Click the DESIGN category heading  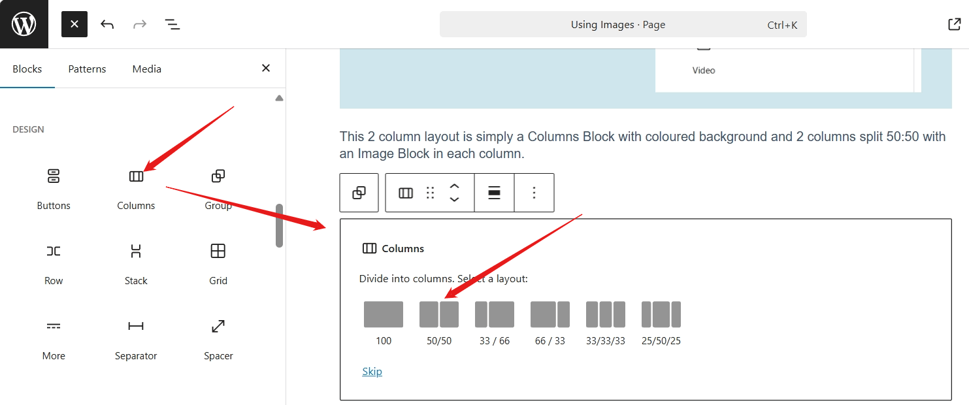coord(29,129)
